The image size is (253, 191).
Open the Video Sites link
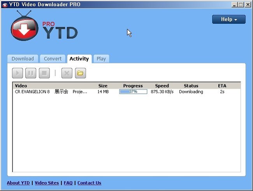[47, 183]
